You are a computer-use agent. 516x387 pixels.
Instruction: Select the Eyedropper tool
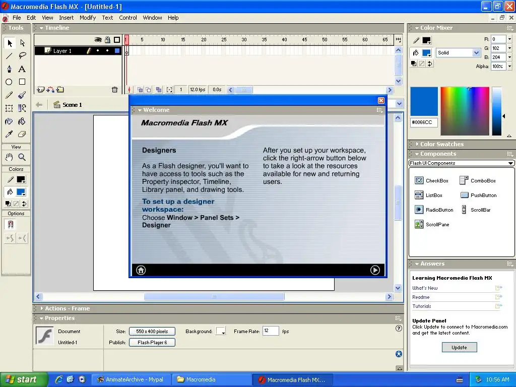[x=9, y=134]
